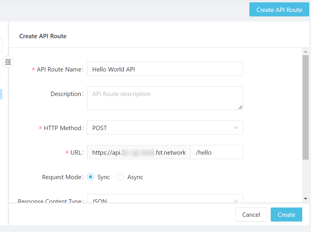Click the Create API Route panel title

[43, 36]
